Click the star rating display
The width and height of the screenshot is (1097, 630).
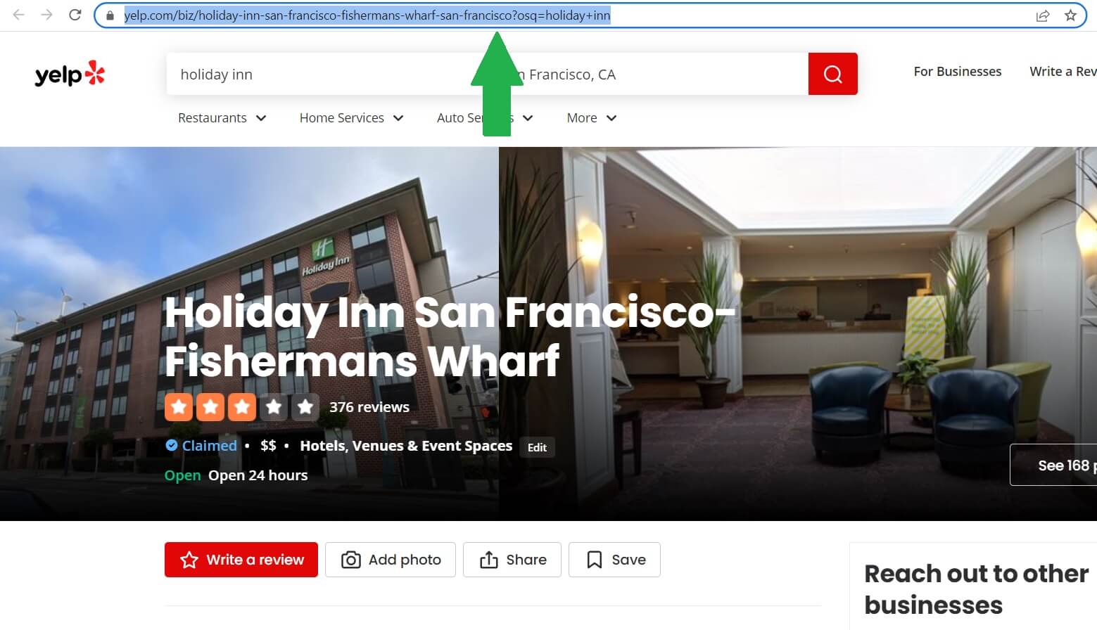click(x=241, y=407)
